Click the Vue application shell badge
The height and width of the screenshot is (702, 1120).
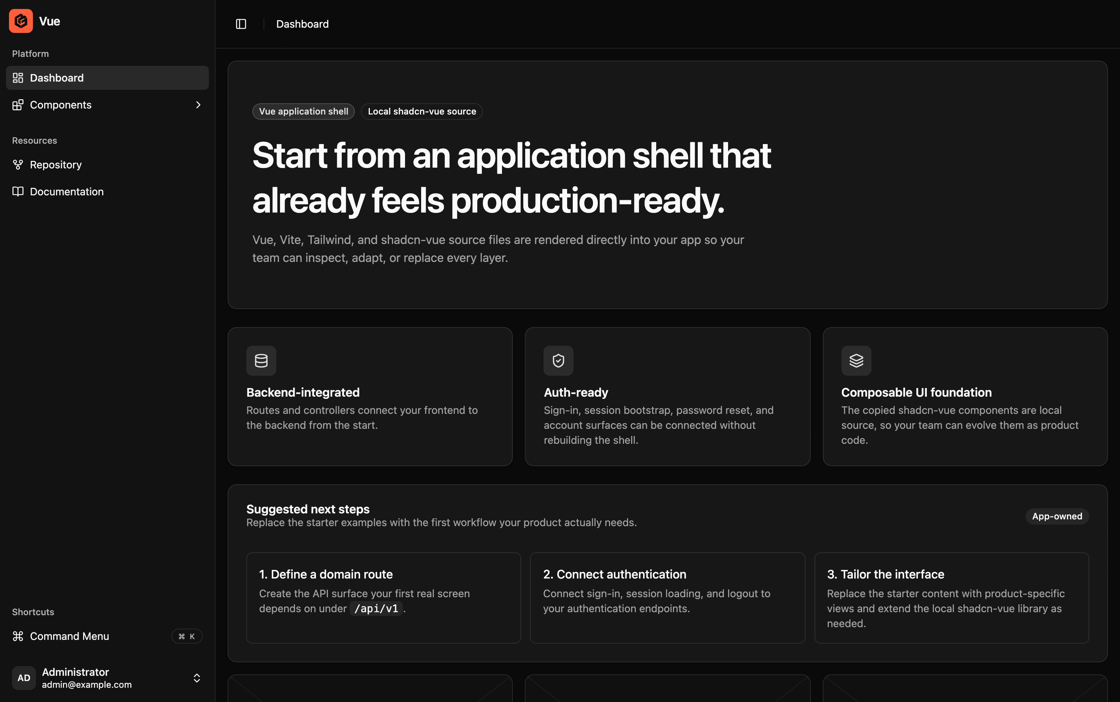coord(303,112)
